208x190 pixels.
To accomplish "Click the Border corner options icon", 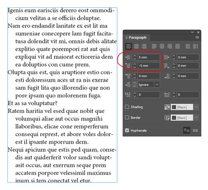I will click(167, 118).
